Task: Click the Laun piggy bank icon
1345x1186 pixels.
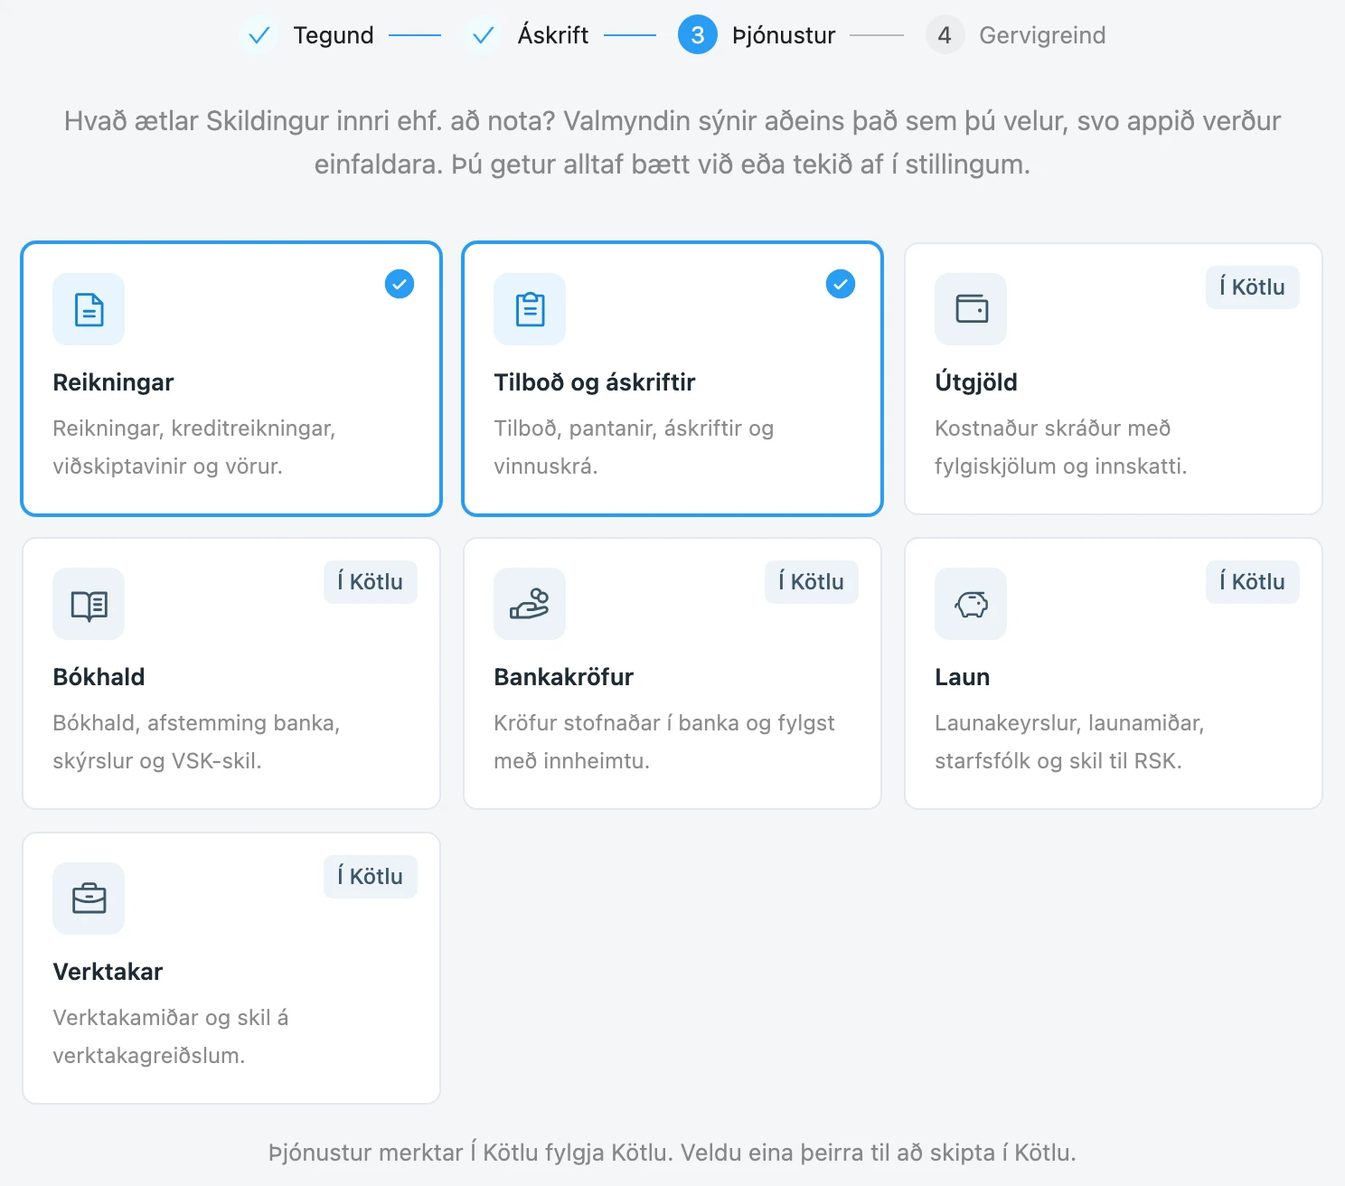Action: tap(971, 604)
